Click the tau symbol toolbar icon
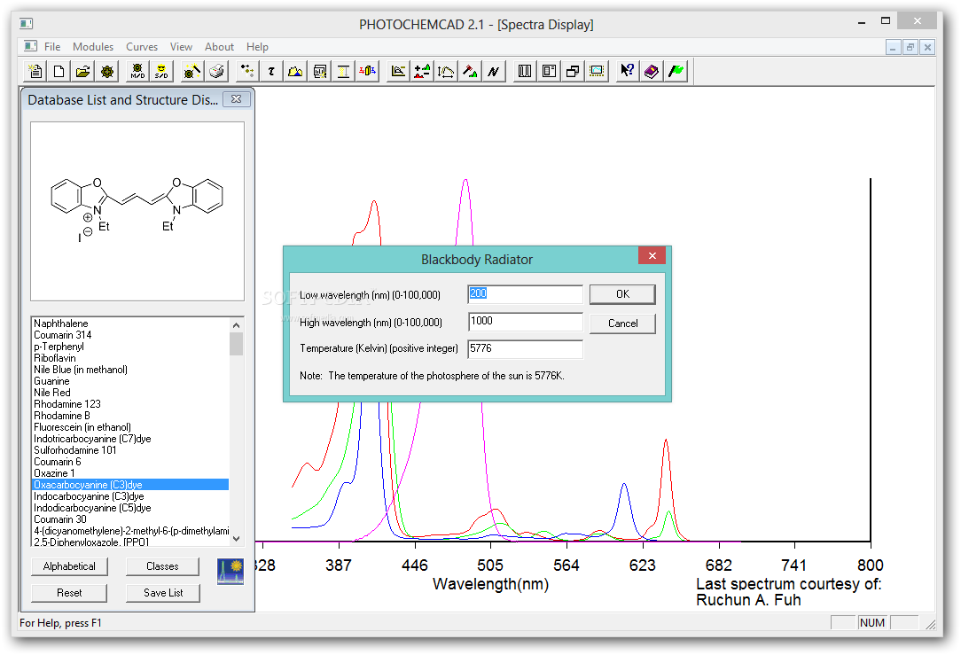Image resolution: width=961 pixels, height=655 pixels. point(271,71)
